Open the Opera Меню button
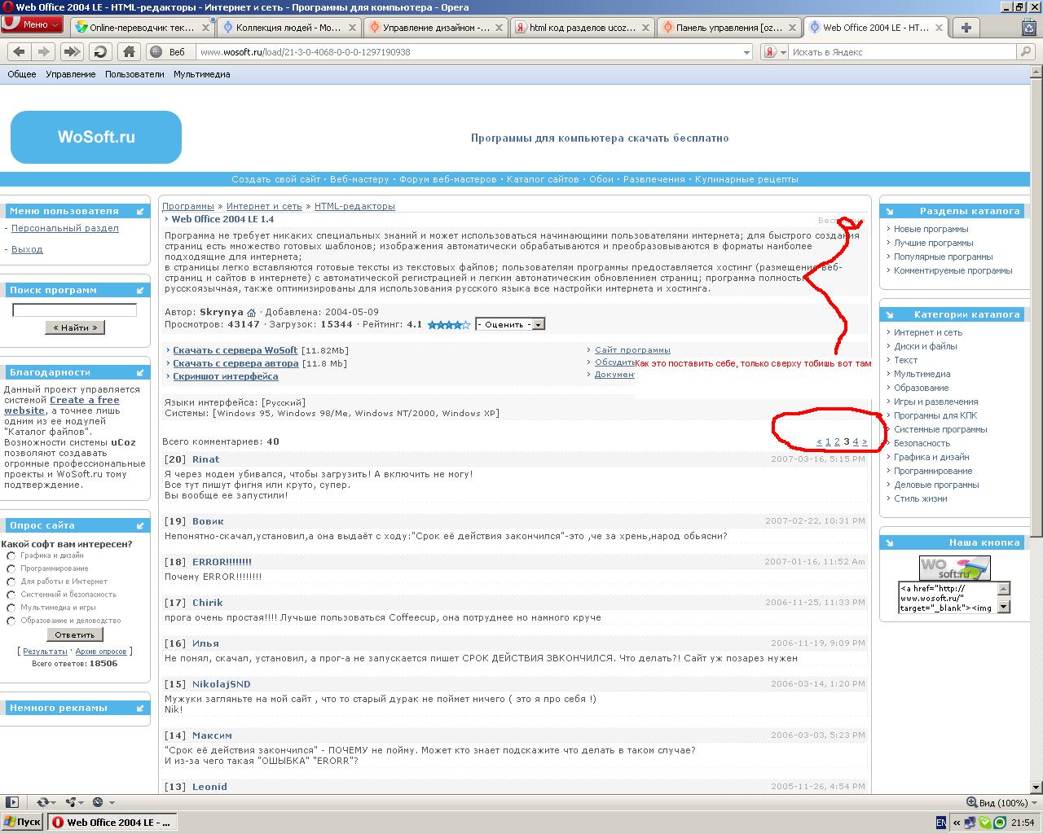The image size is (1043, 834). tap(31, 24)
